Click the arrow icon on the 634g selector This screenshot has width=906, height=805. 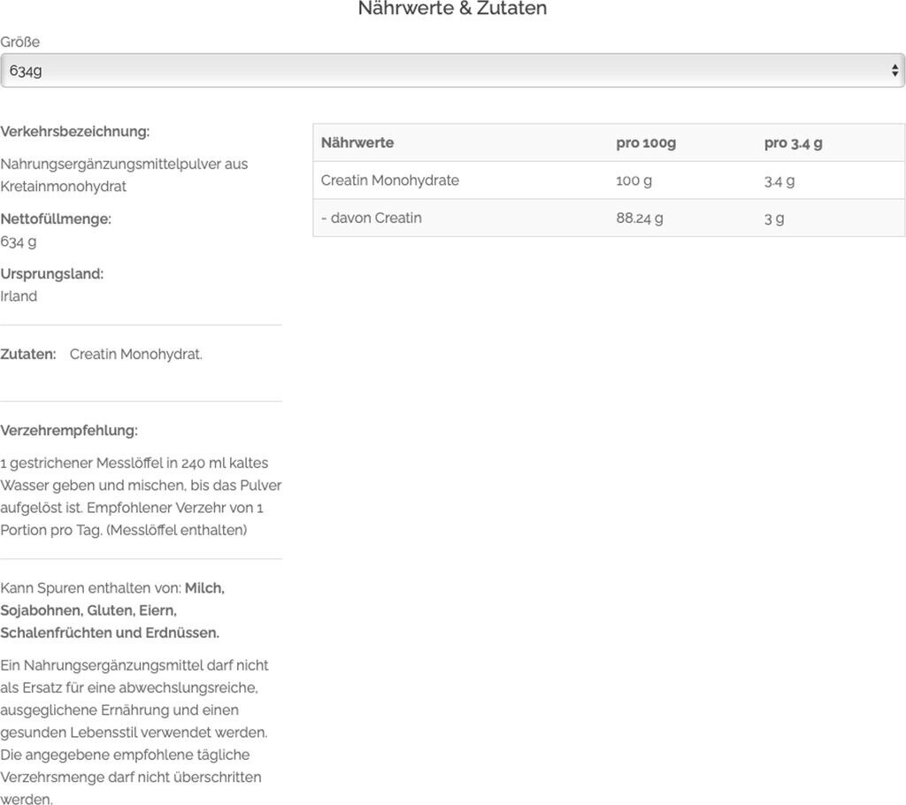(x=894, y=71)
